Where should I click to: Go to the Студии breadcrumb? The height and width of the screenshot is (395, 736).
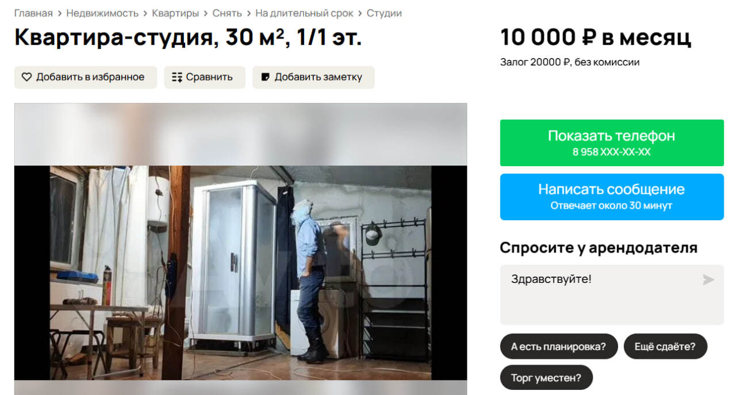click(x=384, y=13)
